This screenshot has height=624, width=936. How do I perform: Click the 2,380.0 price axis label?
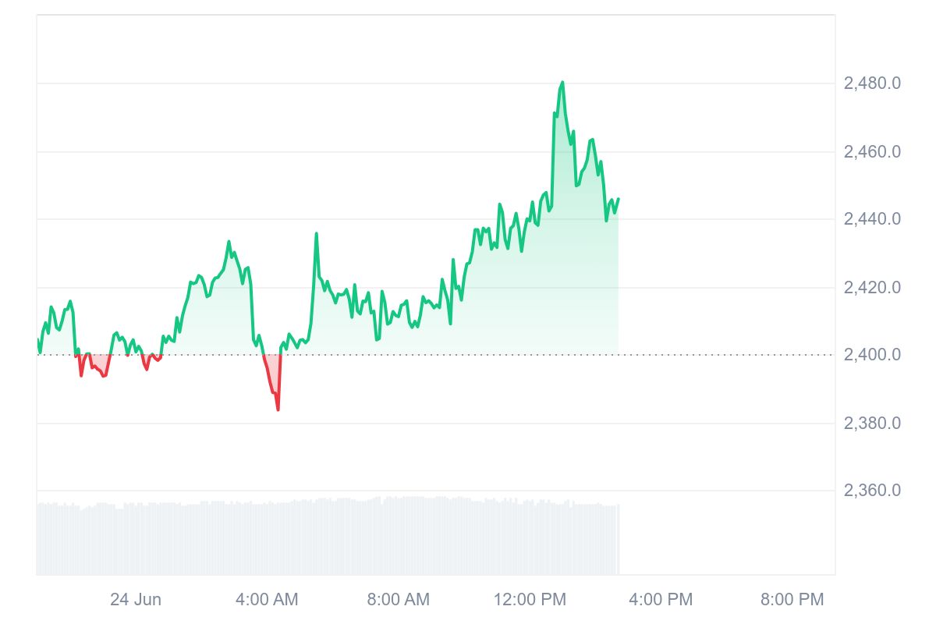point(872,424)
